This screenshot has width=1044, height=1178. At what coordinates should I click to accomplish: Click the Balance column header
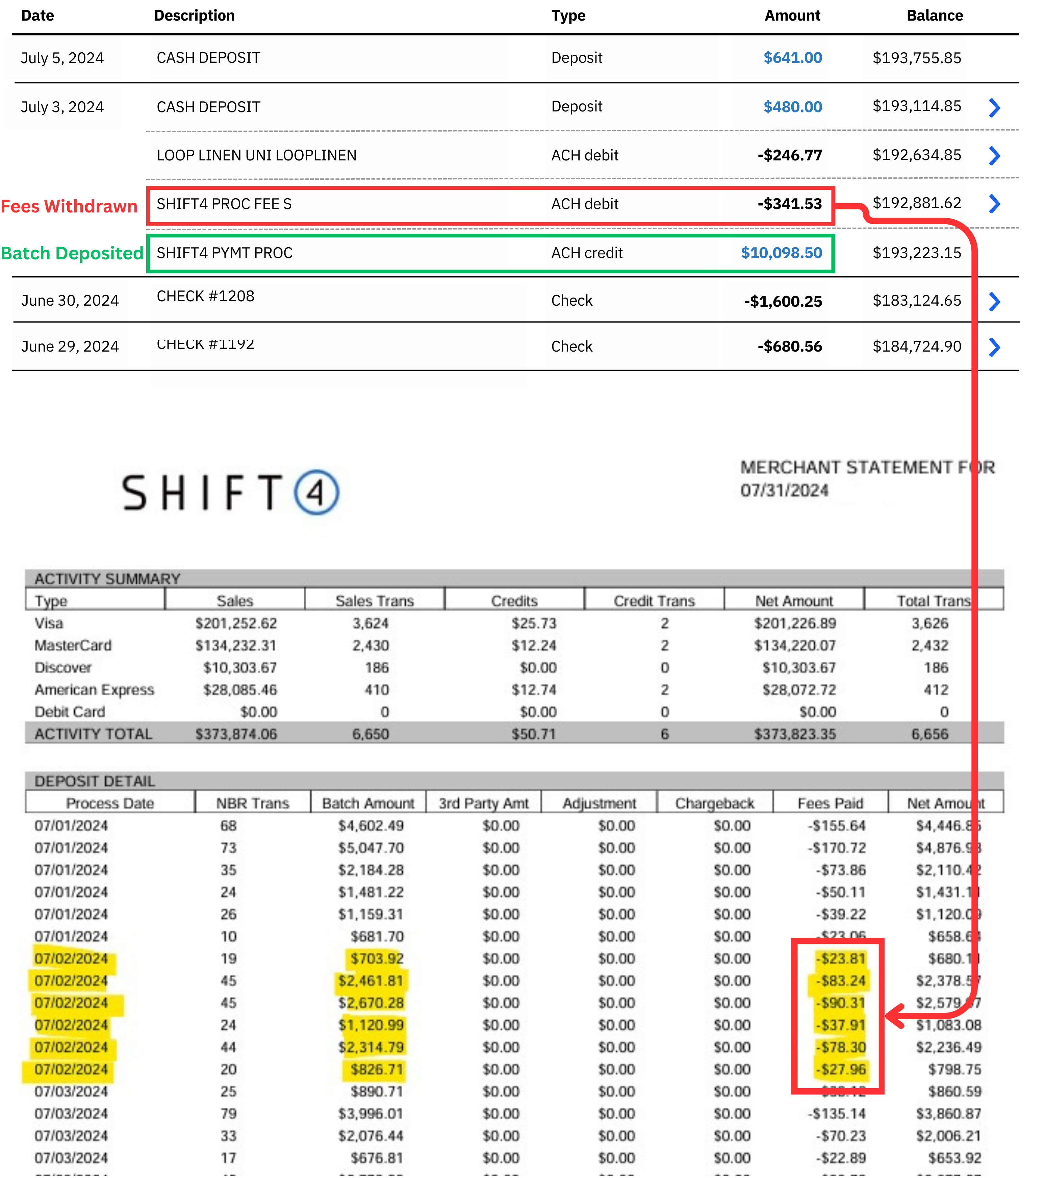coord(934,16)
